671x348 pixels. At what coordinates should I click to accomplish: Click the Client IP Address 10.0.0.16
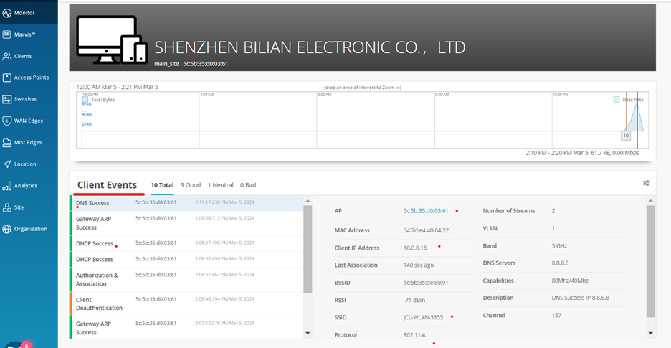(415, 248)
